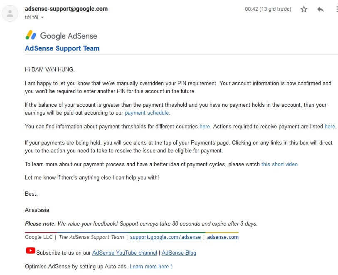
Task: Click the reply arrow icon
Action: pos(320,9)
